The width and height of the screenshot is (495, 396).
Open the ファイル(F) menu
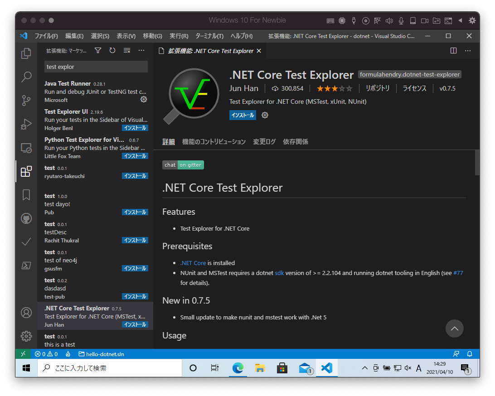coord(46,36)
